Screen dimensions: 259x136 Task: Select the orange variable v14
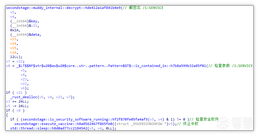click(13, 43)
